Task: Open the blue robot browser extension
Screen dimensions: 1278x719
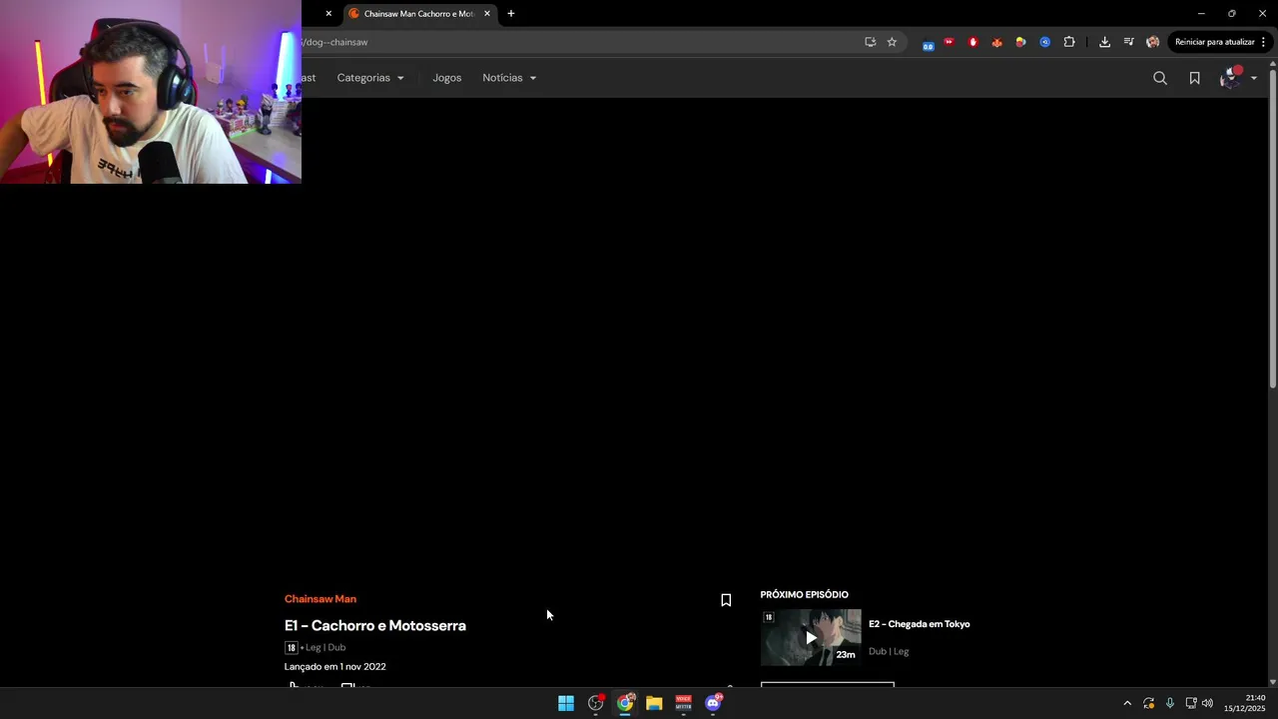Action: tap(929, 43)
